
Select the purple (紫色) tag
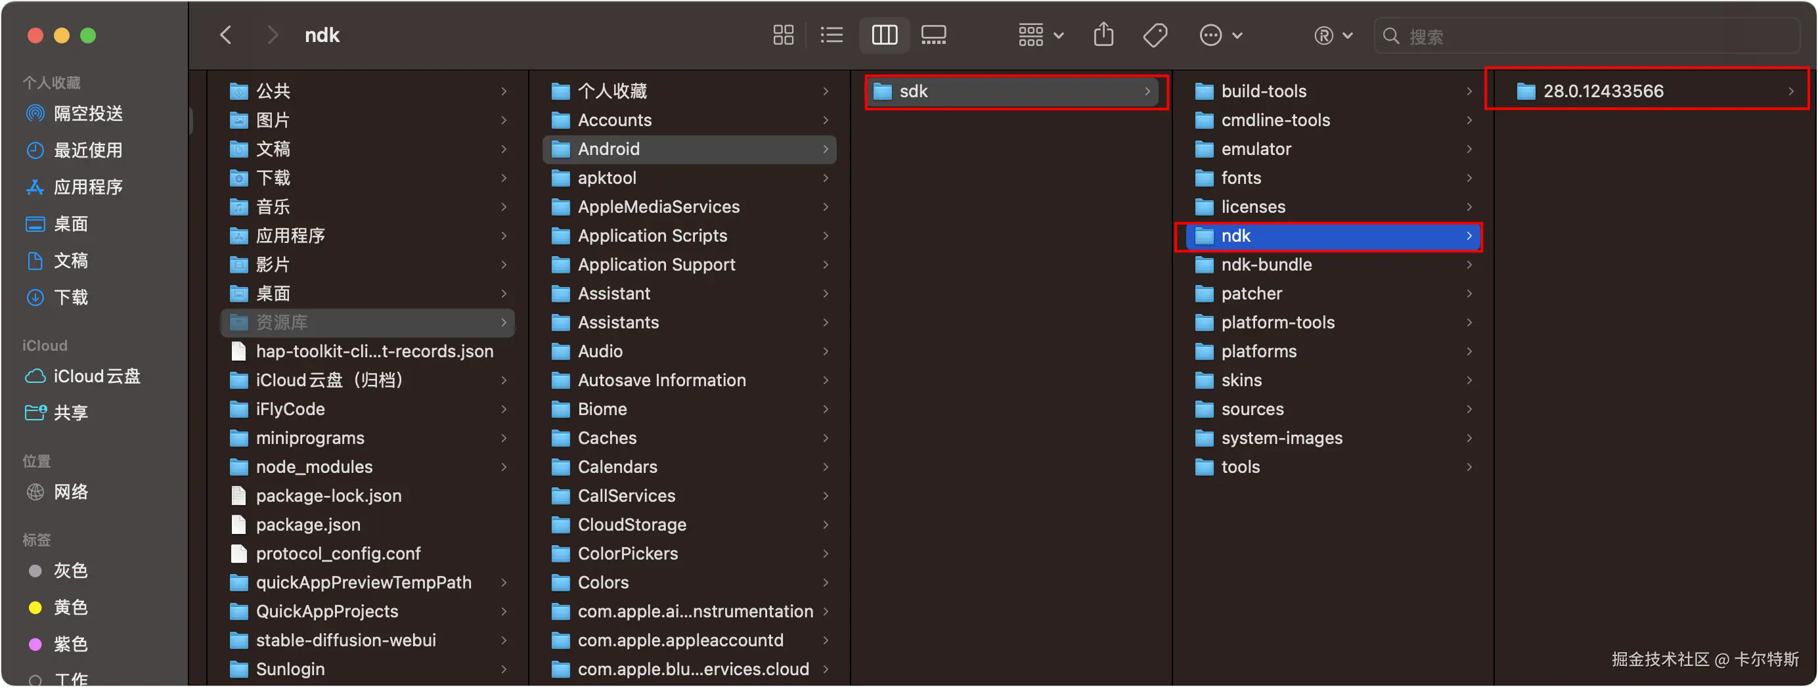click(56, 643)
